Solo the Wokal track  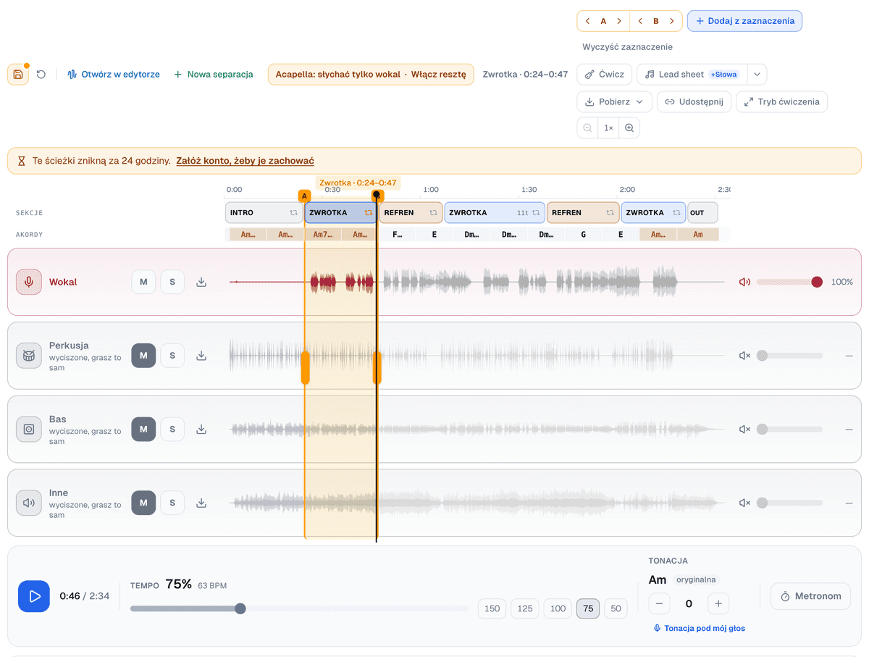click(x=172, y=282)
